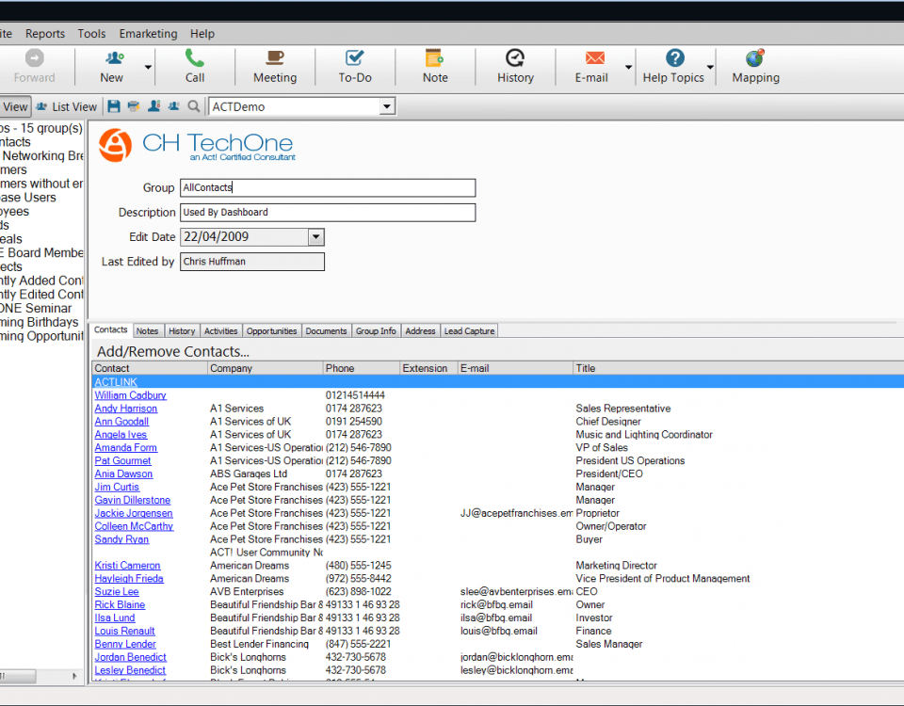Sort by the Extension column header
The height and width of the screenshot is (706, 904).
point(429,368)
